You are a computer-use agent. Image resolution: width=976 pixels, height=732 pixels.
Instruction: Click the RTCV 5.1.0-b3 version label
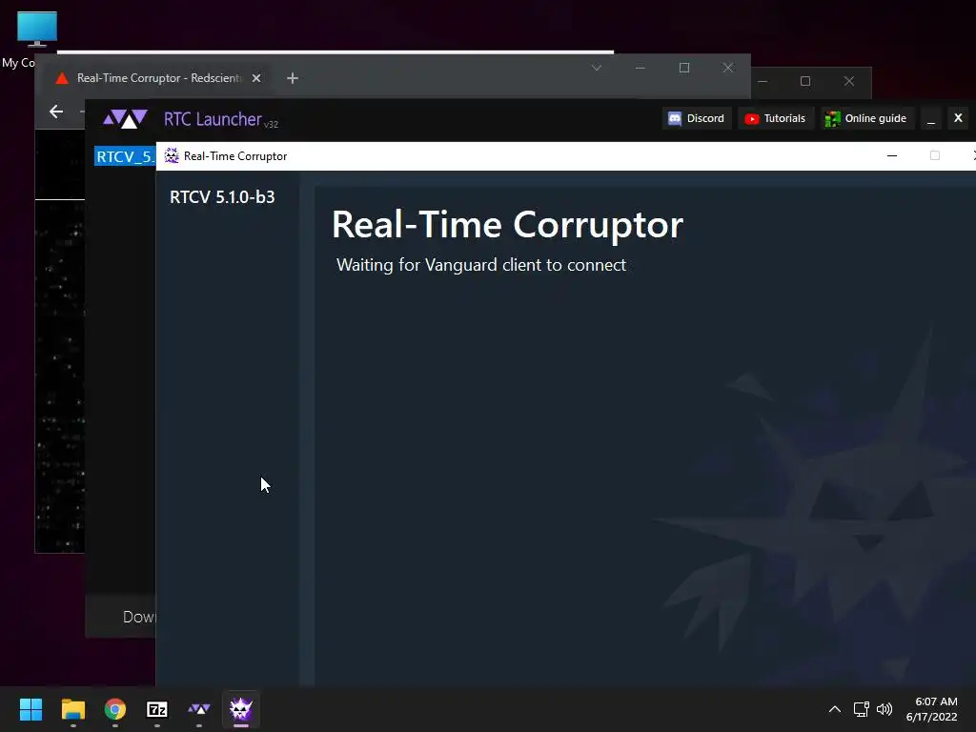point(222,197)
